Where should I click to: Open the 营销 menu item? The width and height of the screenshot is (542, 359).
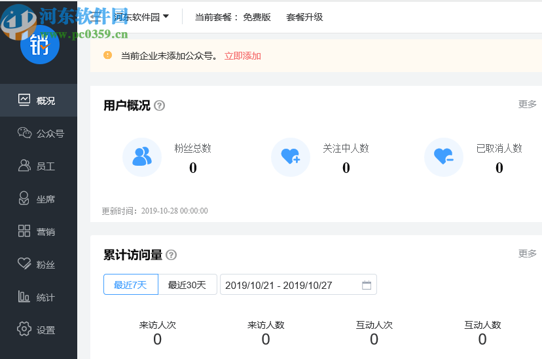point(39,231)
